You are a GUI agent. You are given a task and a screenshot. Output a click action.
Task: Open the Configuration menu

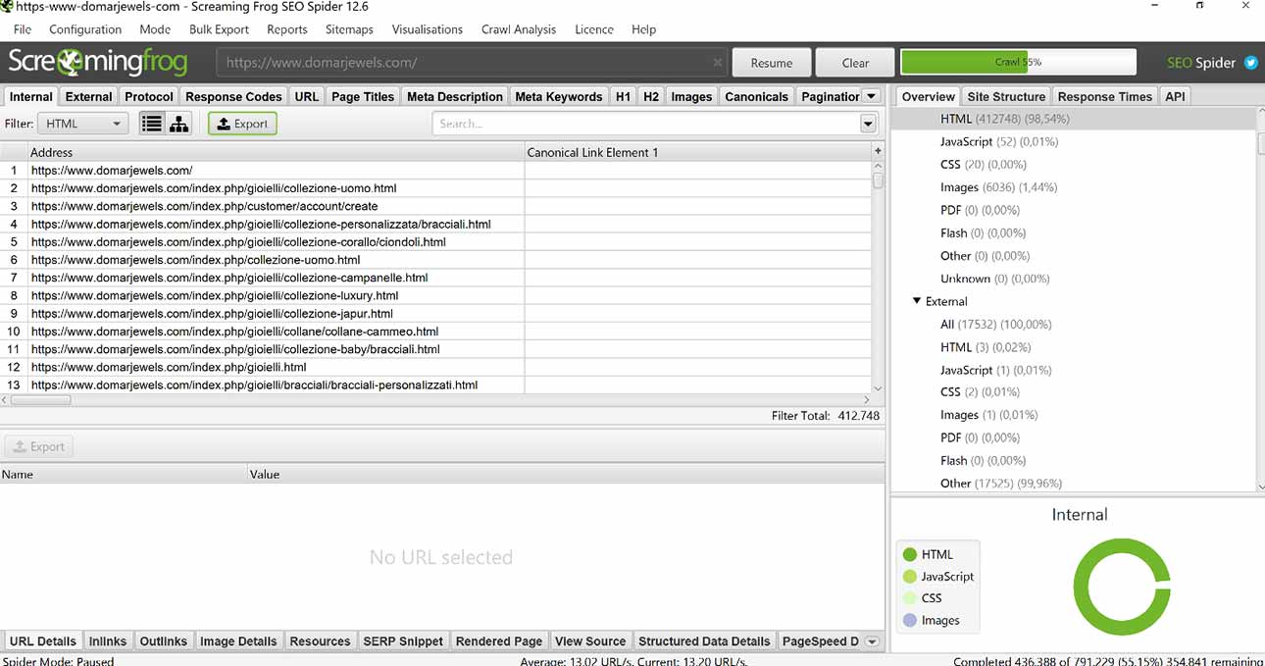point(85,29)
